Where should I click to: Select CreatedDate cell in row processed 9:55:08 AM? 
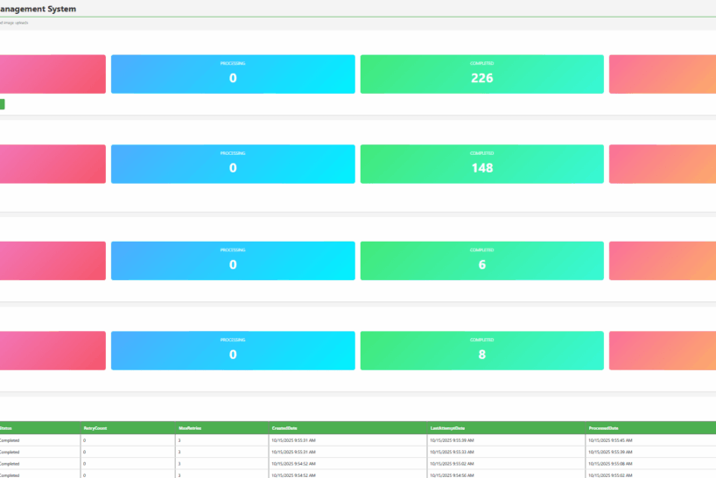coord(348,463)
